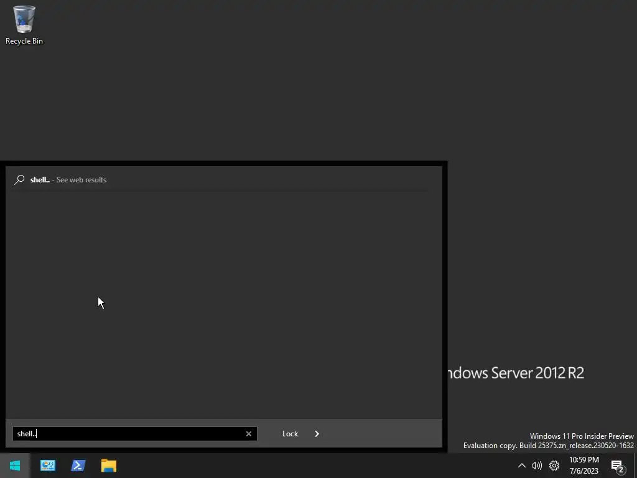Click the search field containing shell..
Screen dimensions: 637x478
click(134, 434)
